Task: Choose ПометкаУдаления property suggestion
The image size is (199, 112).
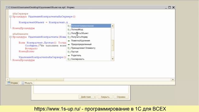Action: (81, 40)
